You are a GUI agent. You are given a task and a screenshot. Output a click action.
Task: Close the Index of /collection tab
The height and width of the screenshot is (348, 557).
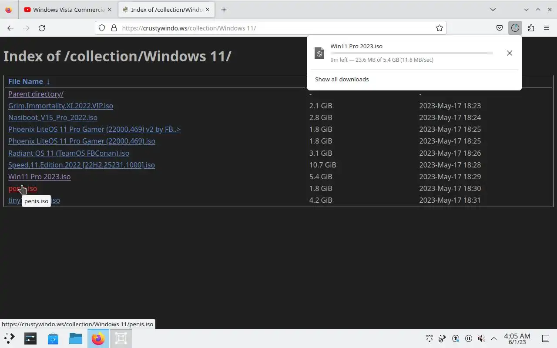point(208,10)
